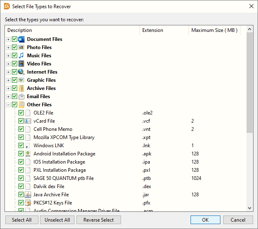The width and height of the screenshot is (258, 229).
Task: Collapse the Other Files category
Action: (8, 105)
